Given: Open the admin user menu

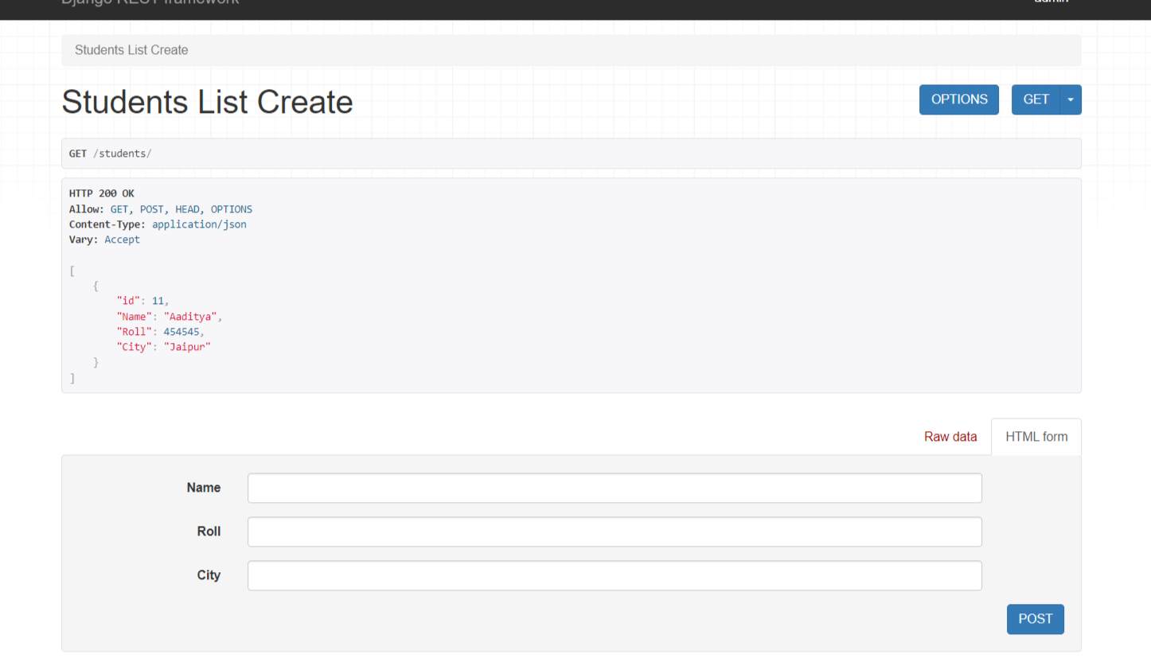Looking at the screenshot, I should tap(1051, 2).
